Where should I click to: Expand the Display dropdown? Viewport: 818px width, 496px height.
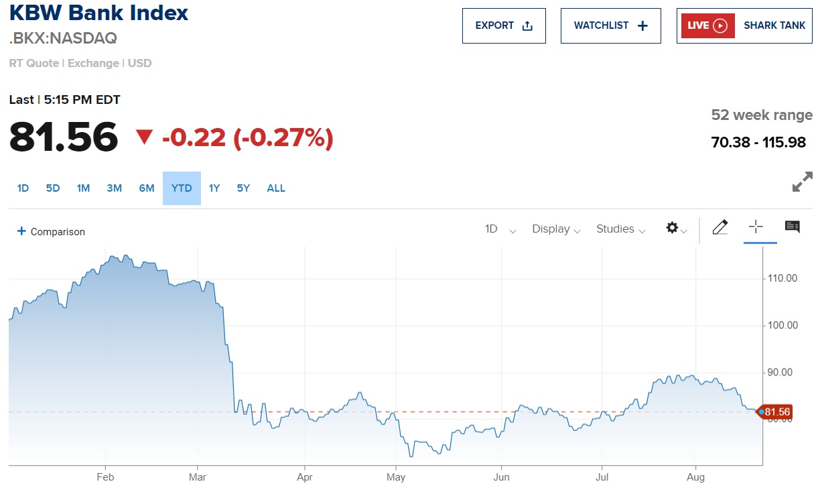555,229
